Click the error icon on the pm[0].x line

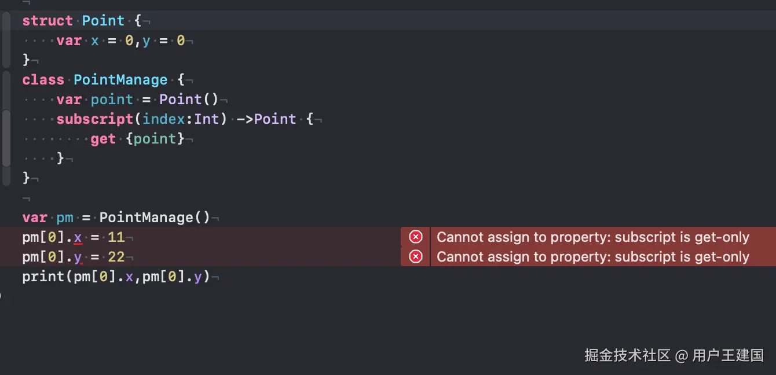(x=416, y=237)
